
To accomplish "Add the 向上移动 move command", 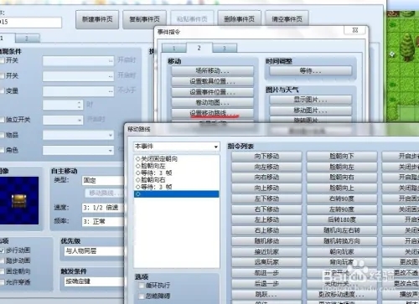I will (x=266, y=188).
